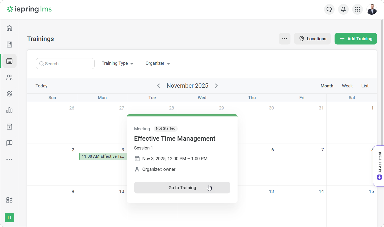This screenshot has height=227, width=384.
Task: Select the Month calendar view
Action: coord(327,86)
